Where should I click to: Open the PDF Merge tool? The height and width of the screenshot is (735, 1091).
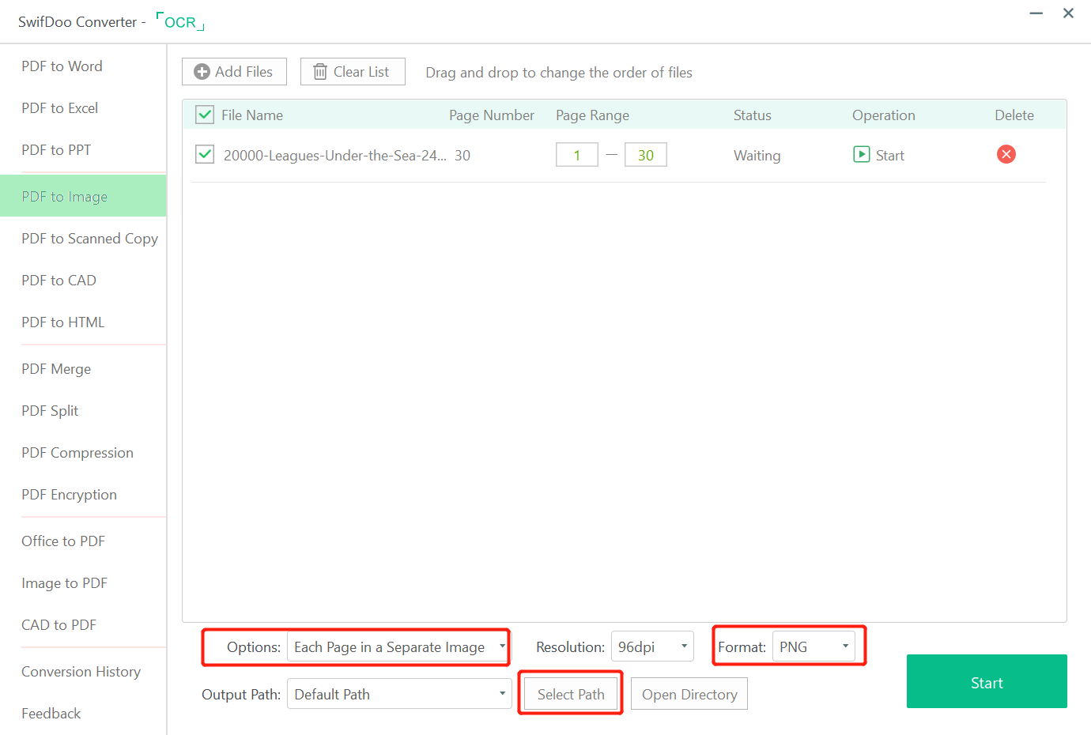[56, 369]
